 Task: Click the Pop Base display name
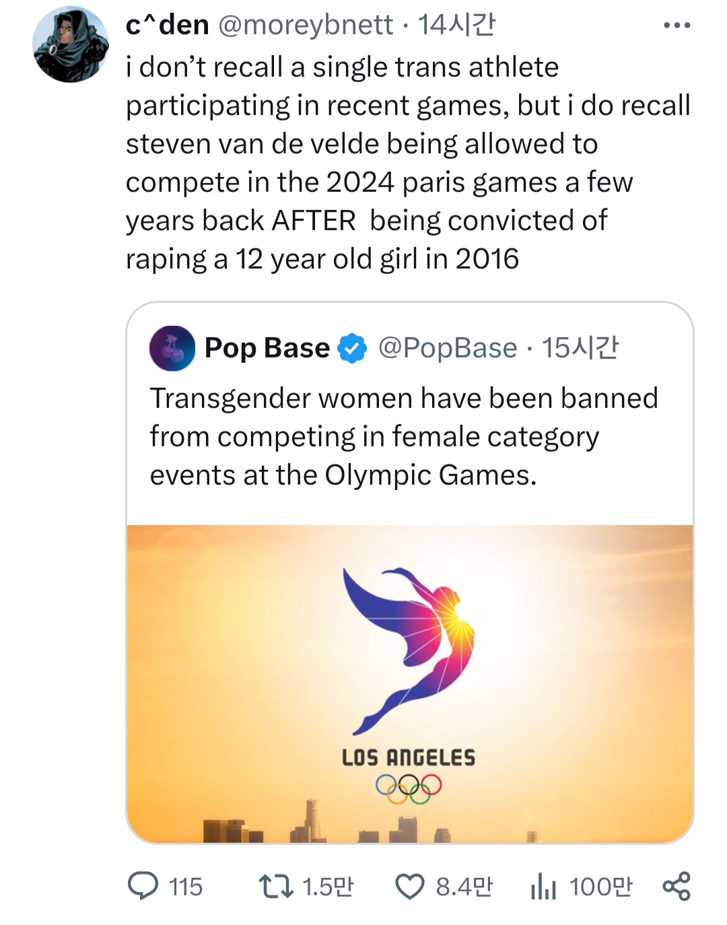pyautogui.click(x=267, y=348)
